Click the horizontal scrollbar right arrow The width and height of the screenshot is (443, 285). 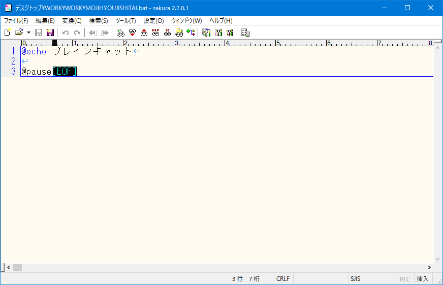pos(429,267)
